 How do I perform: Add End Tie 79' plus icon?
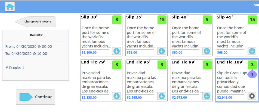coord(116,96)
